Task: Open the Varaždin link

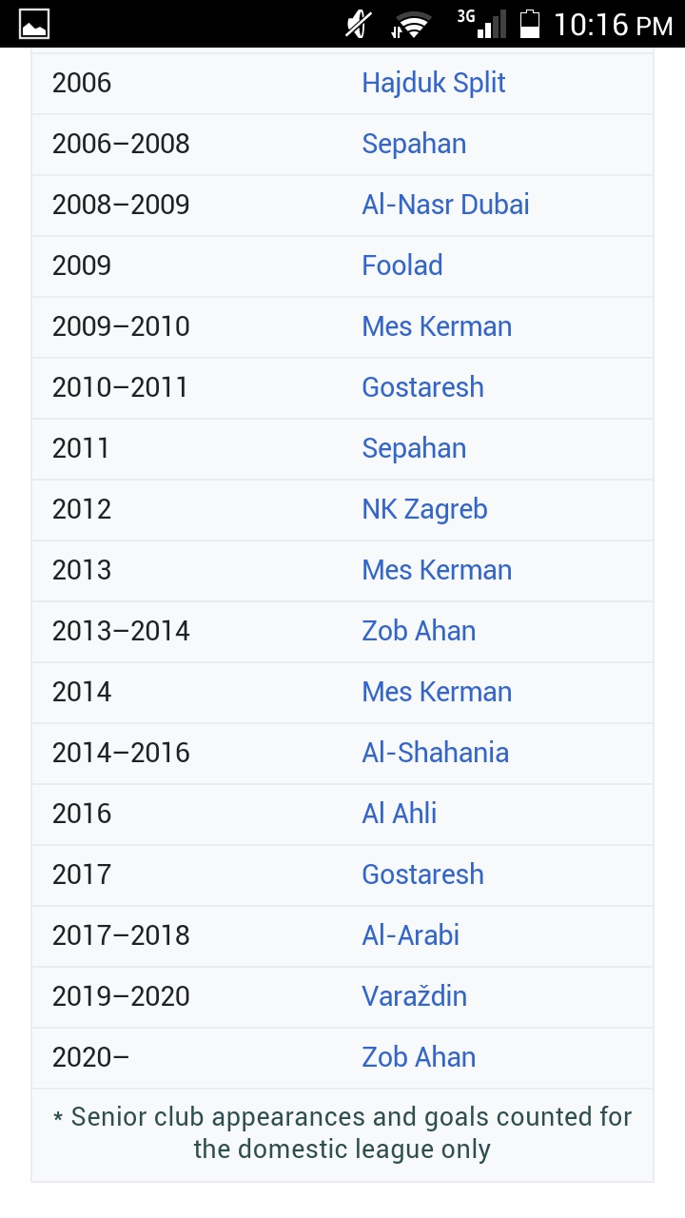Action: [x=414, y=996]
